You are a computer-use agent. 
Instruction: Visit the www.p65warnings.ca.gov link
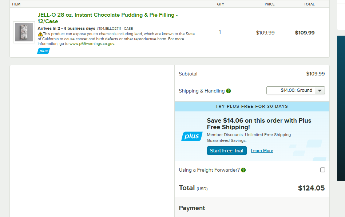coord(92,44)
